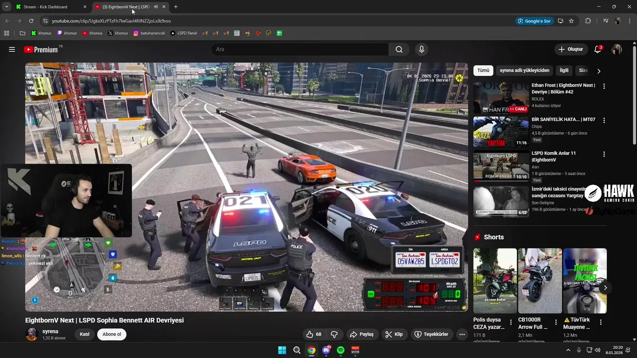The image size is (637, 358).
Task: Open the YouTube account avatar menu
Action: coord(617,49)
